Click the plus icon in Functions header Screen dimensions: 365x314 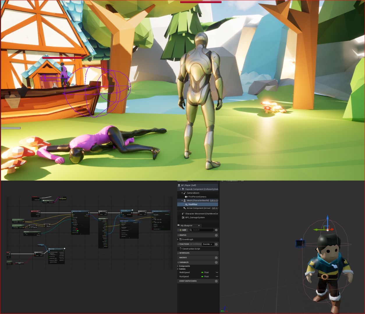[216, 244]
